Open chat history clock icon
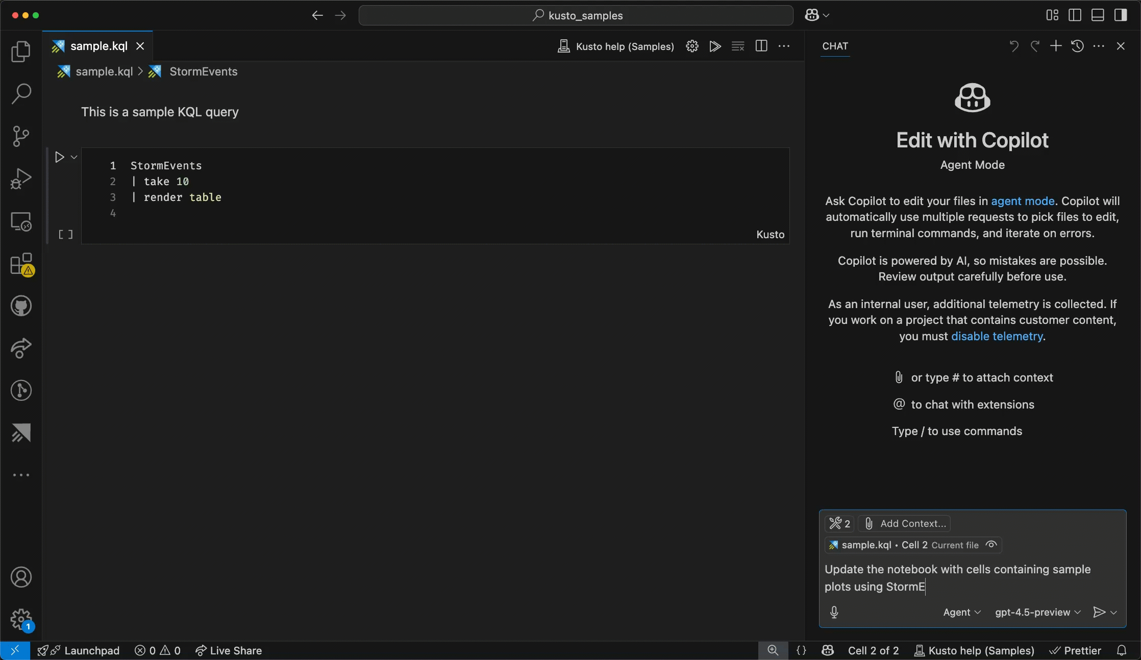Image resolution: width=1141 pixels, height=660 pixels. pos(1077,46)
